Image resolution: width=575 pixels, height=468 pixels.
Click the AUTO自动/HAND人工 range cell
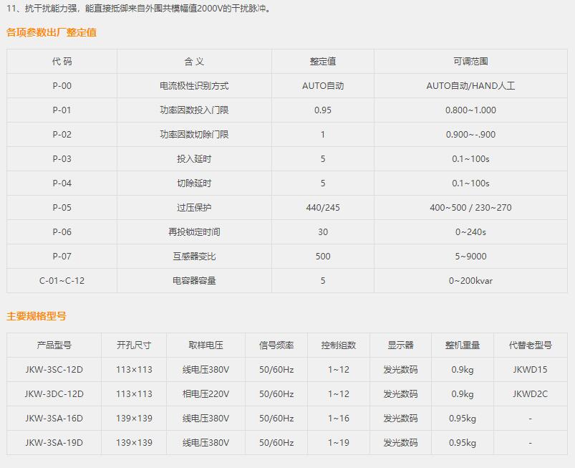pyautogui.click(x=470, y=85)
